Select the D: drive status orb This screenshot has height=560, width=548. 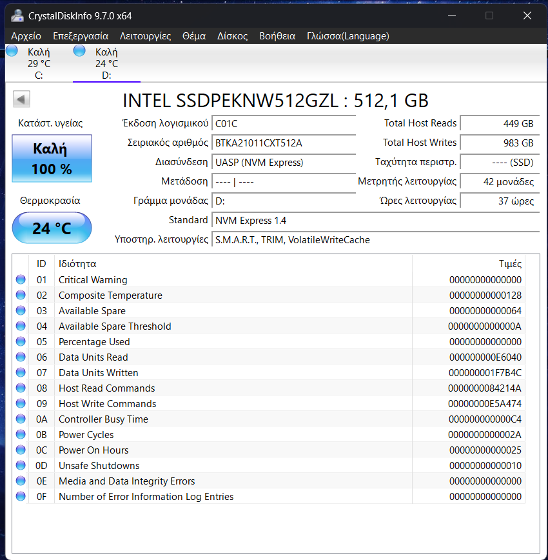(79, 51)
